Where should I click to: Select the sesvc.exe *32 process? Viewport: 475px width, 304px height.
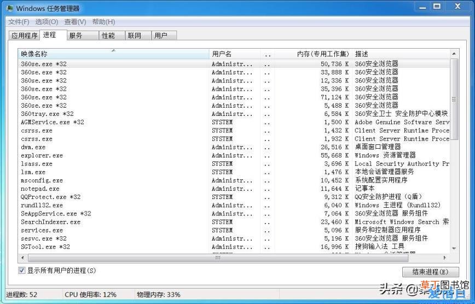234,238
